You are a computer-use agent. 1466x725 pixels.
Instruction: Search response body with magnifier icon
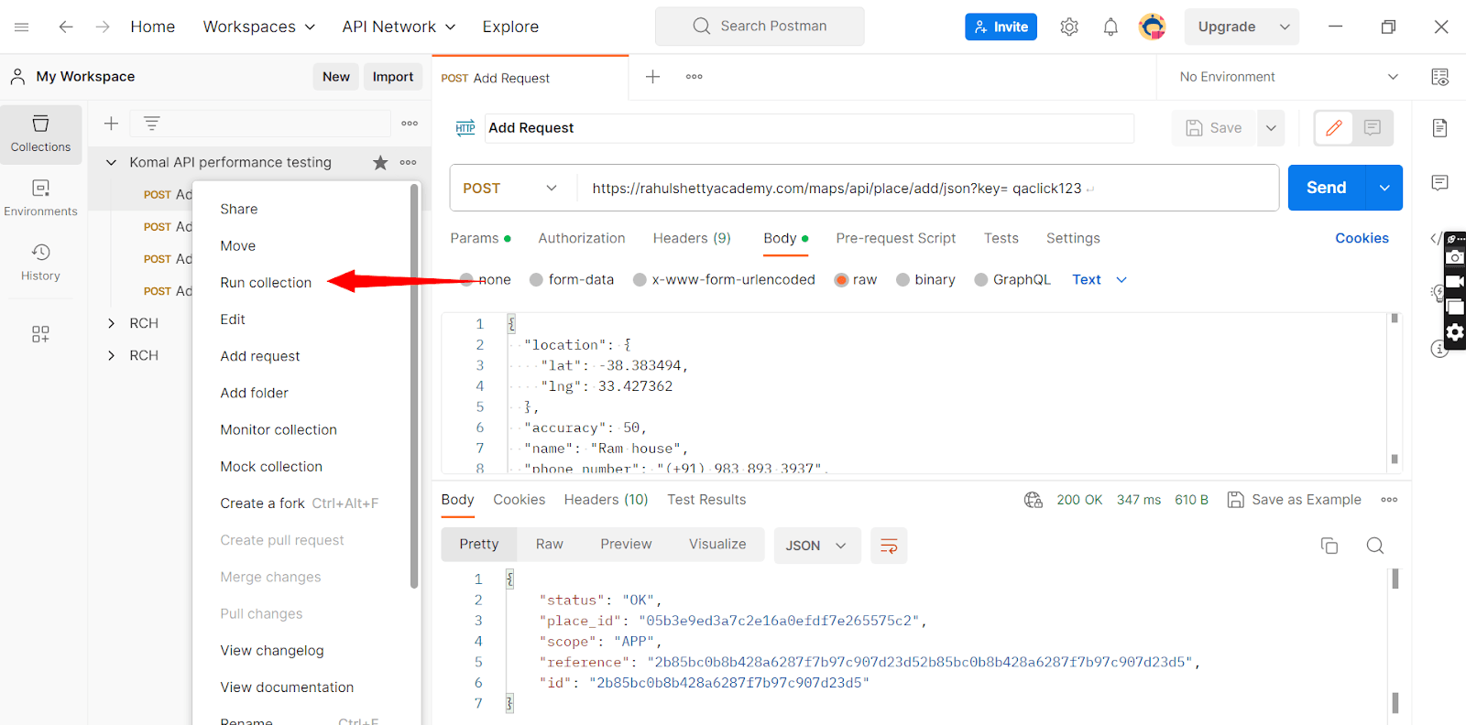1374,546
